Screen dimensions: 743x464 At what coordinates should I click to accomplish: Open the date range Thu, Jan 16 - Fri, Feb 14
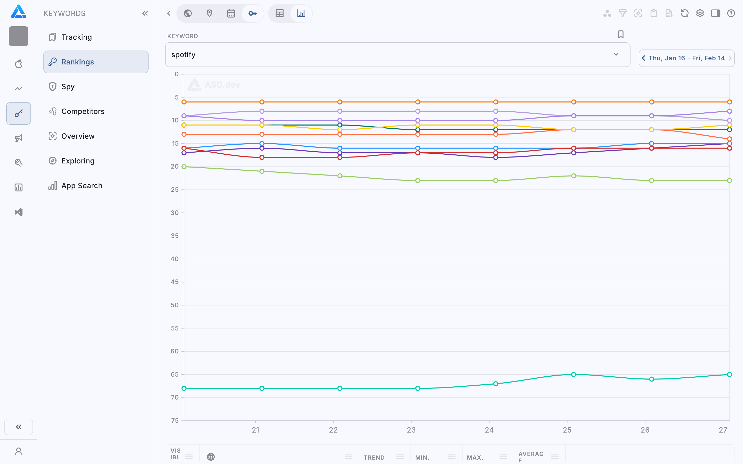pos(687,58)
